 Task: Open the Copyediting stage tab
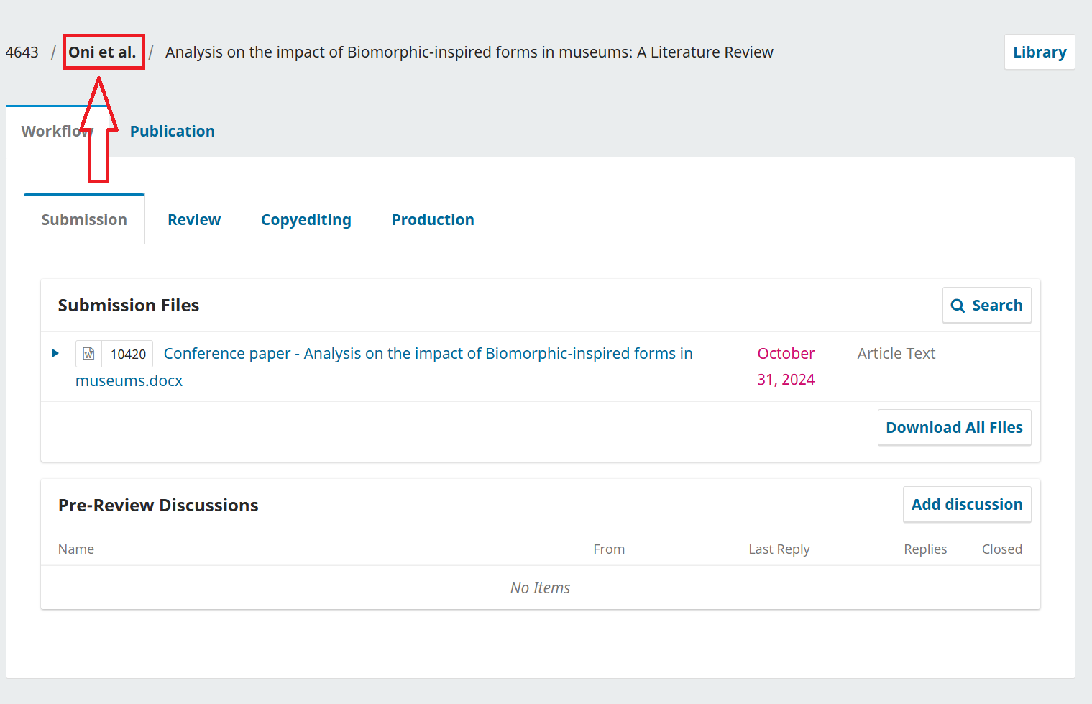point(306,220)
